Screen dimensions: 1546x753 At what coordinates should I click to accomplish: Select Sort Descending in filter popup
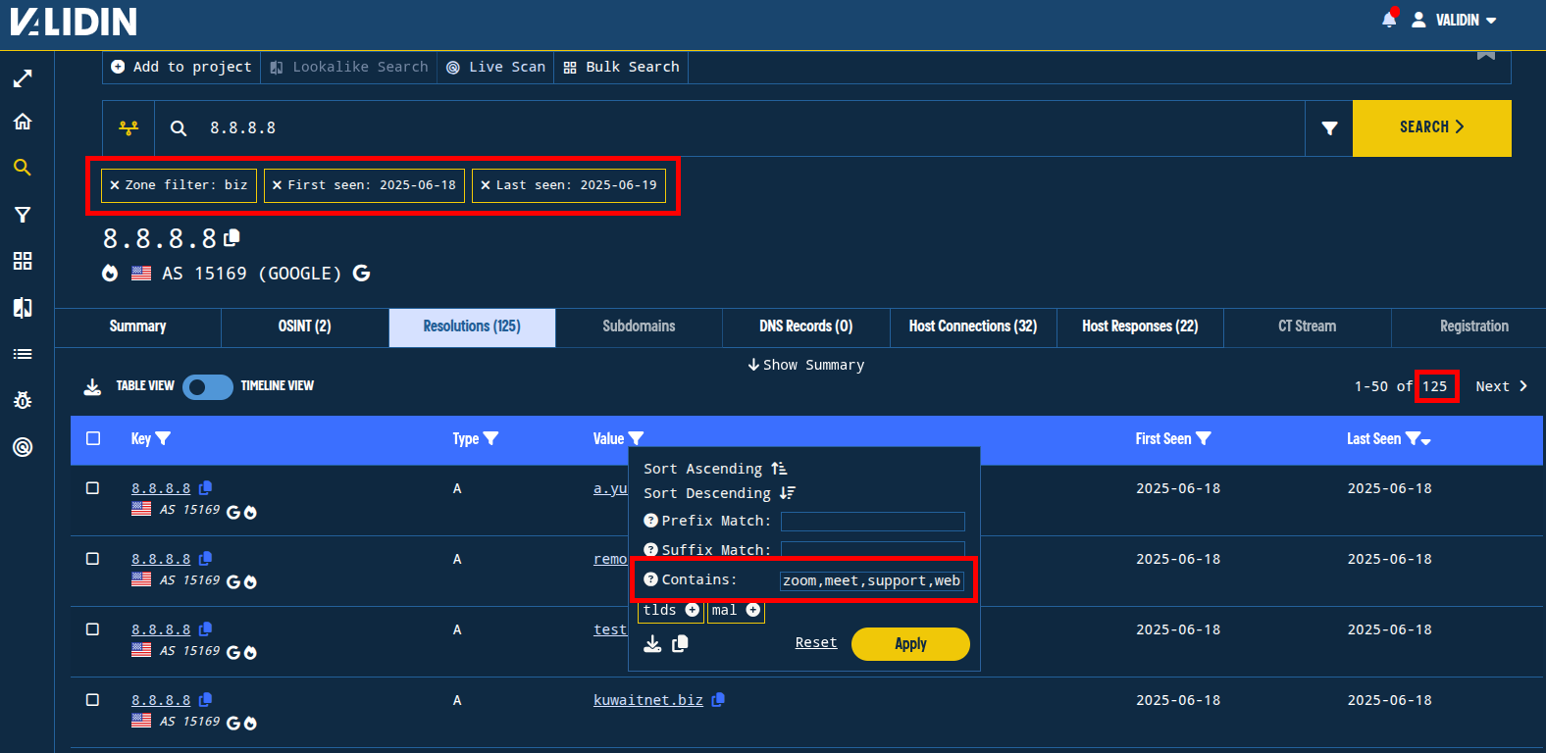(719, 493)
